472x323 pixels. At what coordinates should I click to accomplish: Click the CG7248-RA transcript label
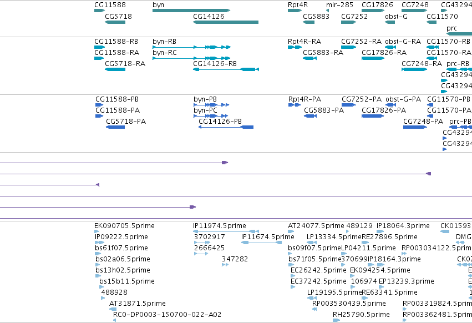pyautogui.click(x=422, y=64)
